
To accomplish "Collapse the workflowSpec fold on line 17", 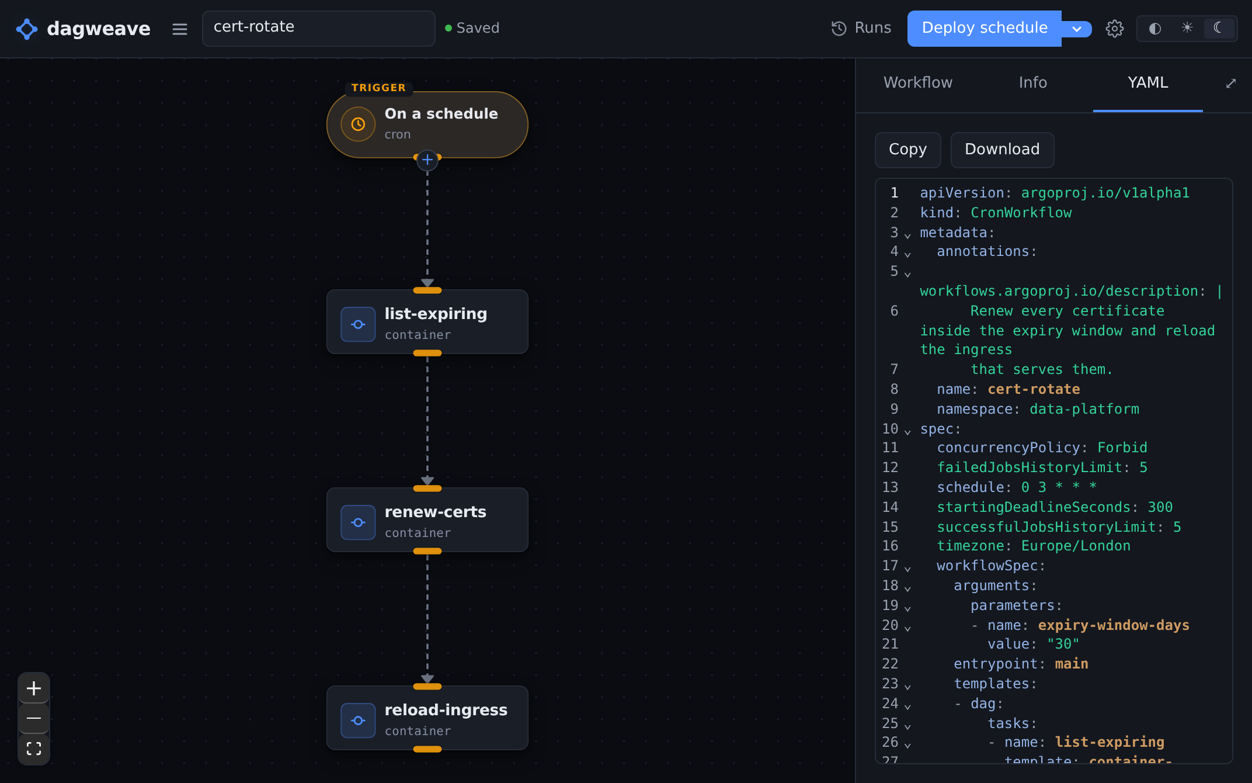I will (x=907, y=569).
